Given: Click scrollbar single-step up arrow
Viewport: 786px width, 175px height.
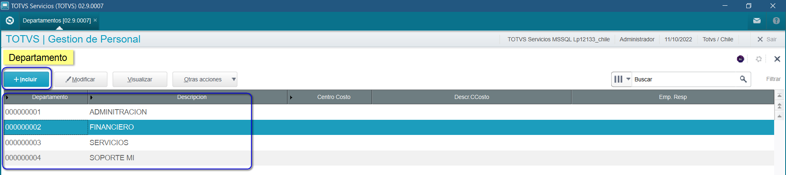Looking at the screenshot, I should [779, 117].
